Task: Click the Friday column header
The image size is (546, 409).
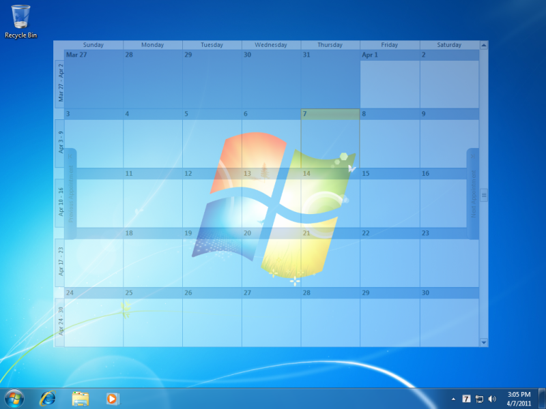Action: tap(390, 45)
